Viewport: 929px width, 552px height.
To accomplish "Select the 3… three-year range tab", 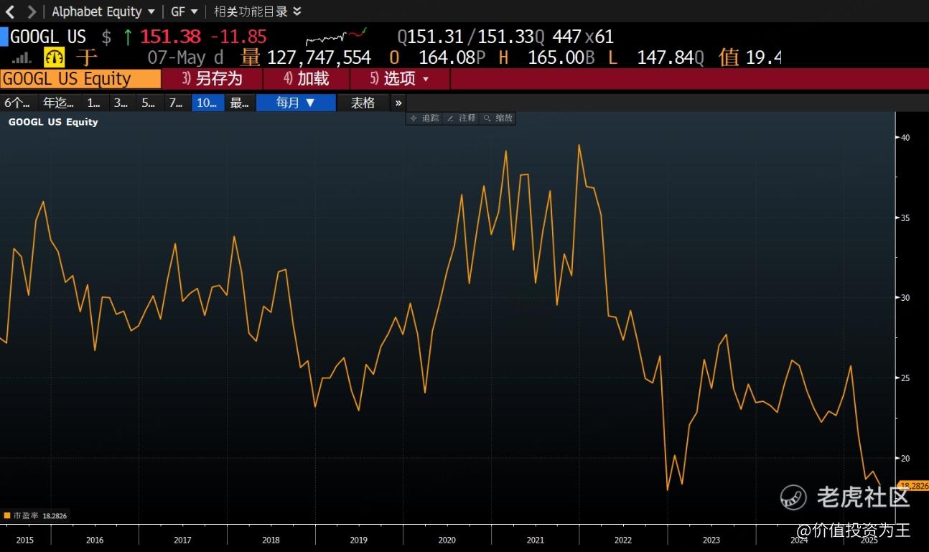I will (x=121, y=103).
